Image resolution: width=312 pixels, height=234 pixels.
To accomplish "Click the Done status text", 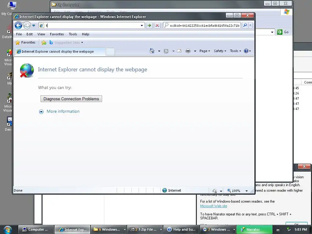I will coord(18,190).
